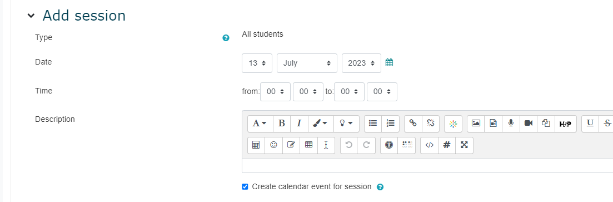The image size is (613, 202).
Task: Open the day dropdown showing 13
Action: [257, 63]
